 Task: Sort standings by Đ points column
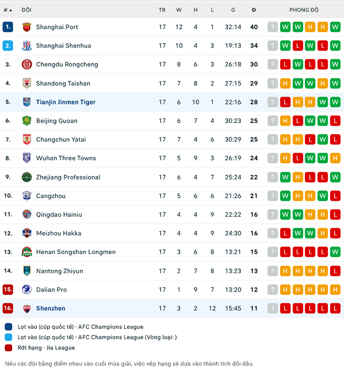tap(254, 10)
